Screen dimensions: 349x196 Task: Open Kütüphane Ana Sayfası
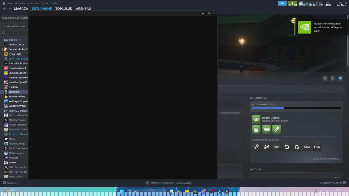point(15,18)
